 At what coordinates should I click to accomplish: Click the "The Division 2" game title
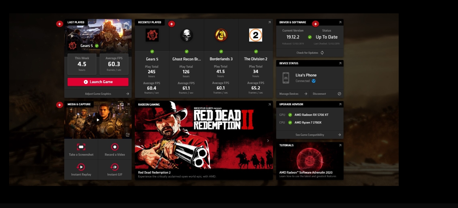tap(255, 59)
